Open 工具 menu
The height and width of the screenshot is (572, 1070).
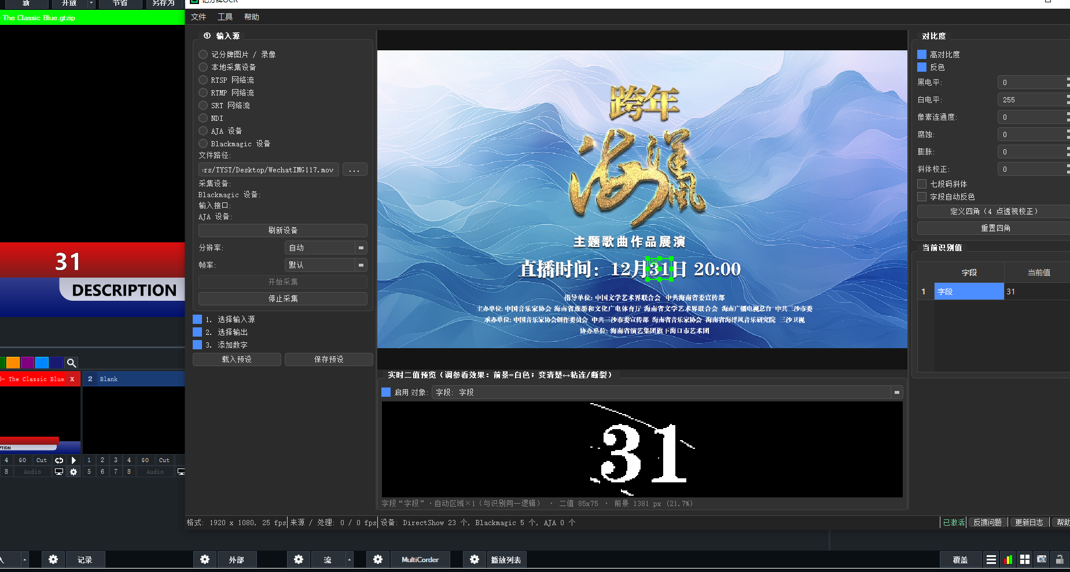point(225,17)
